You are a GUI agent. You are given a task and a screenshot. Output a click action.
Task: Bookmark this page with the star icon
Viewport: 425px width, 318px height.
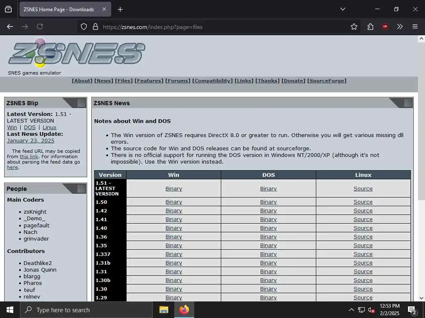354,26
